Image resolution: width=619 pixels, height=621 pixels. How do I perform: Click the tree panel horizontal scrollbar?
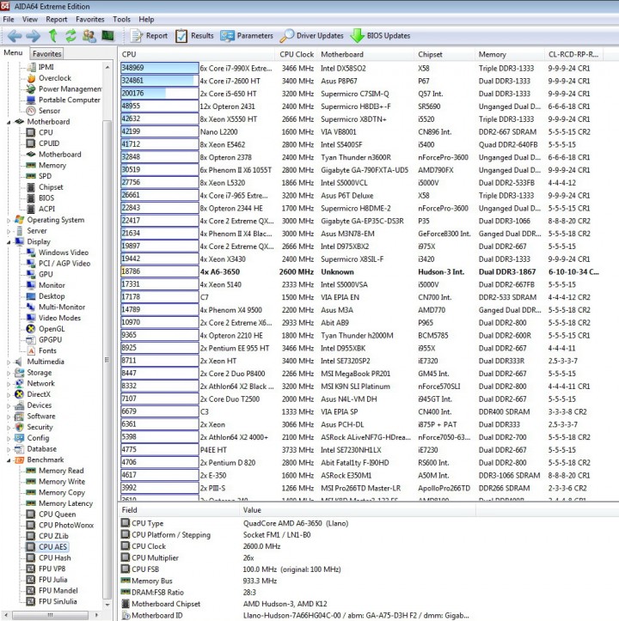tap(51, 615)
